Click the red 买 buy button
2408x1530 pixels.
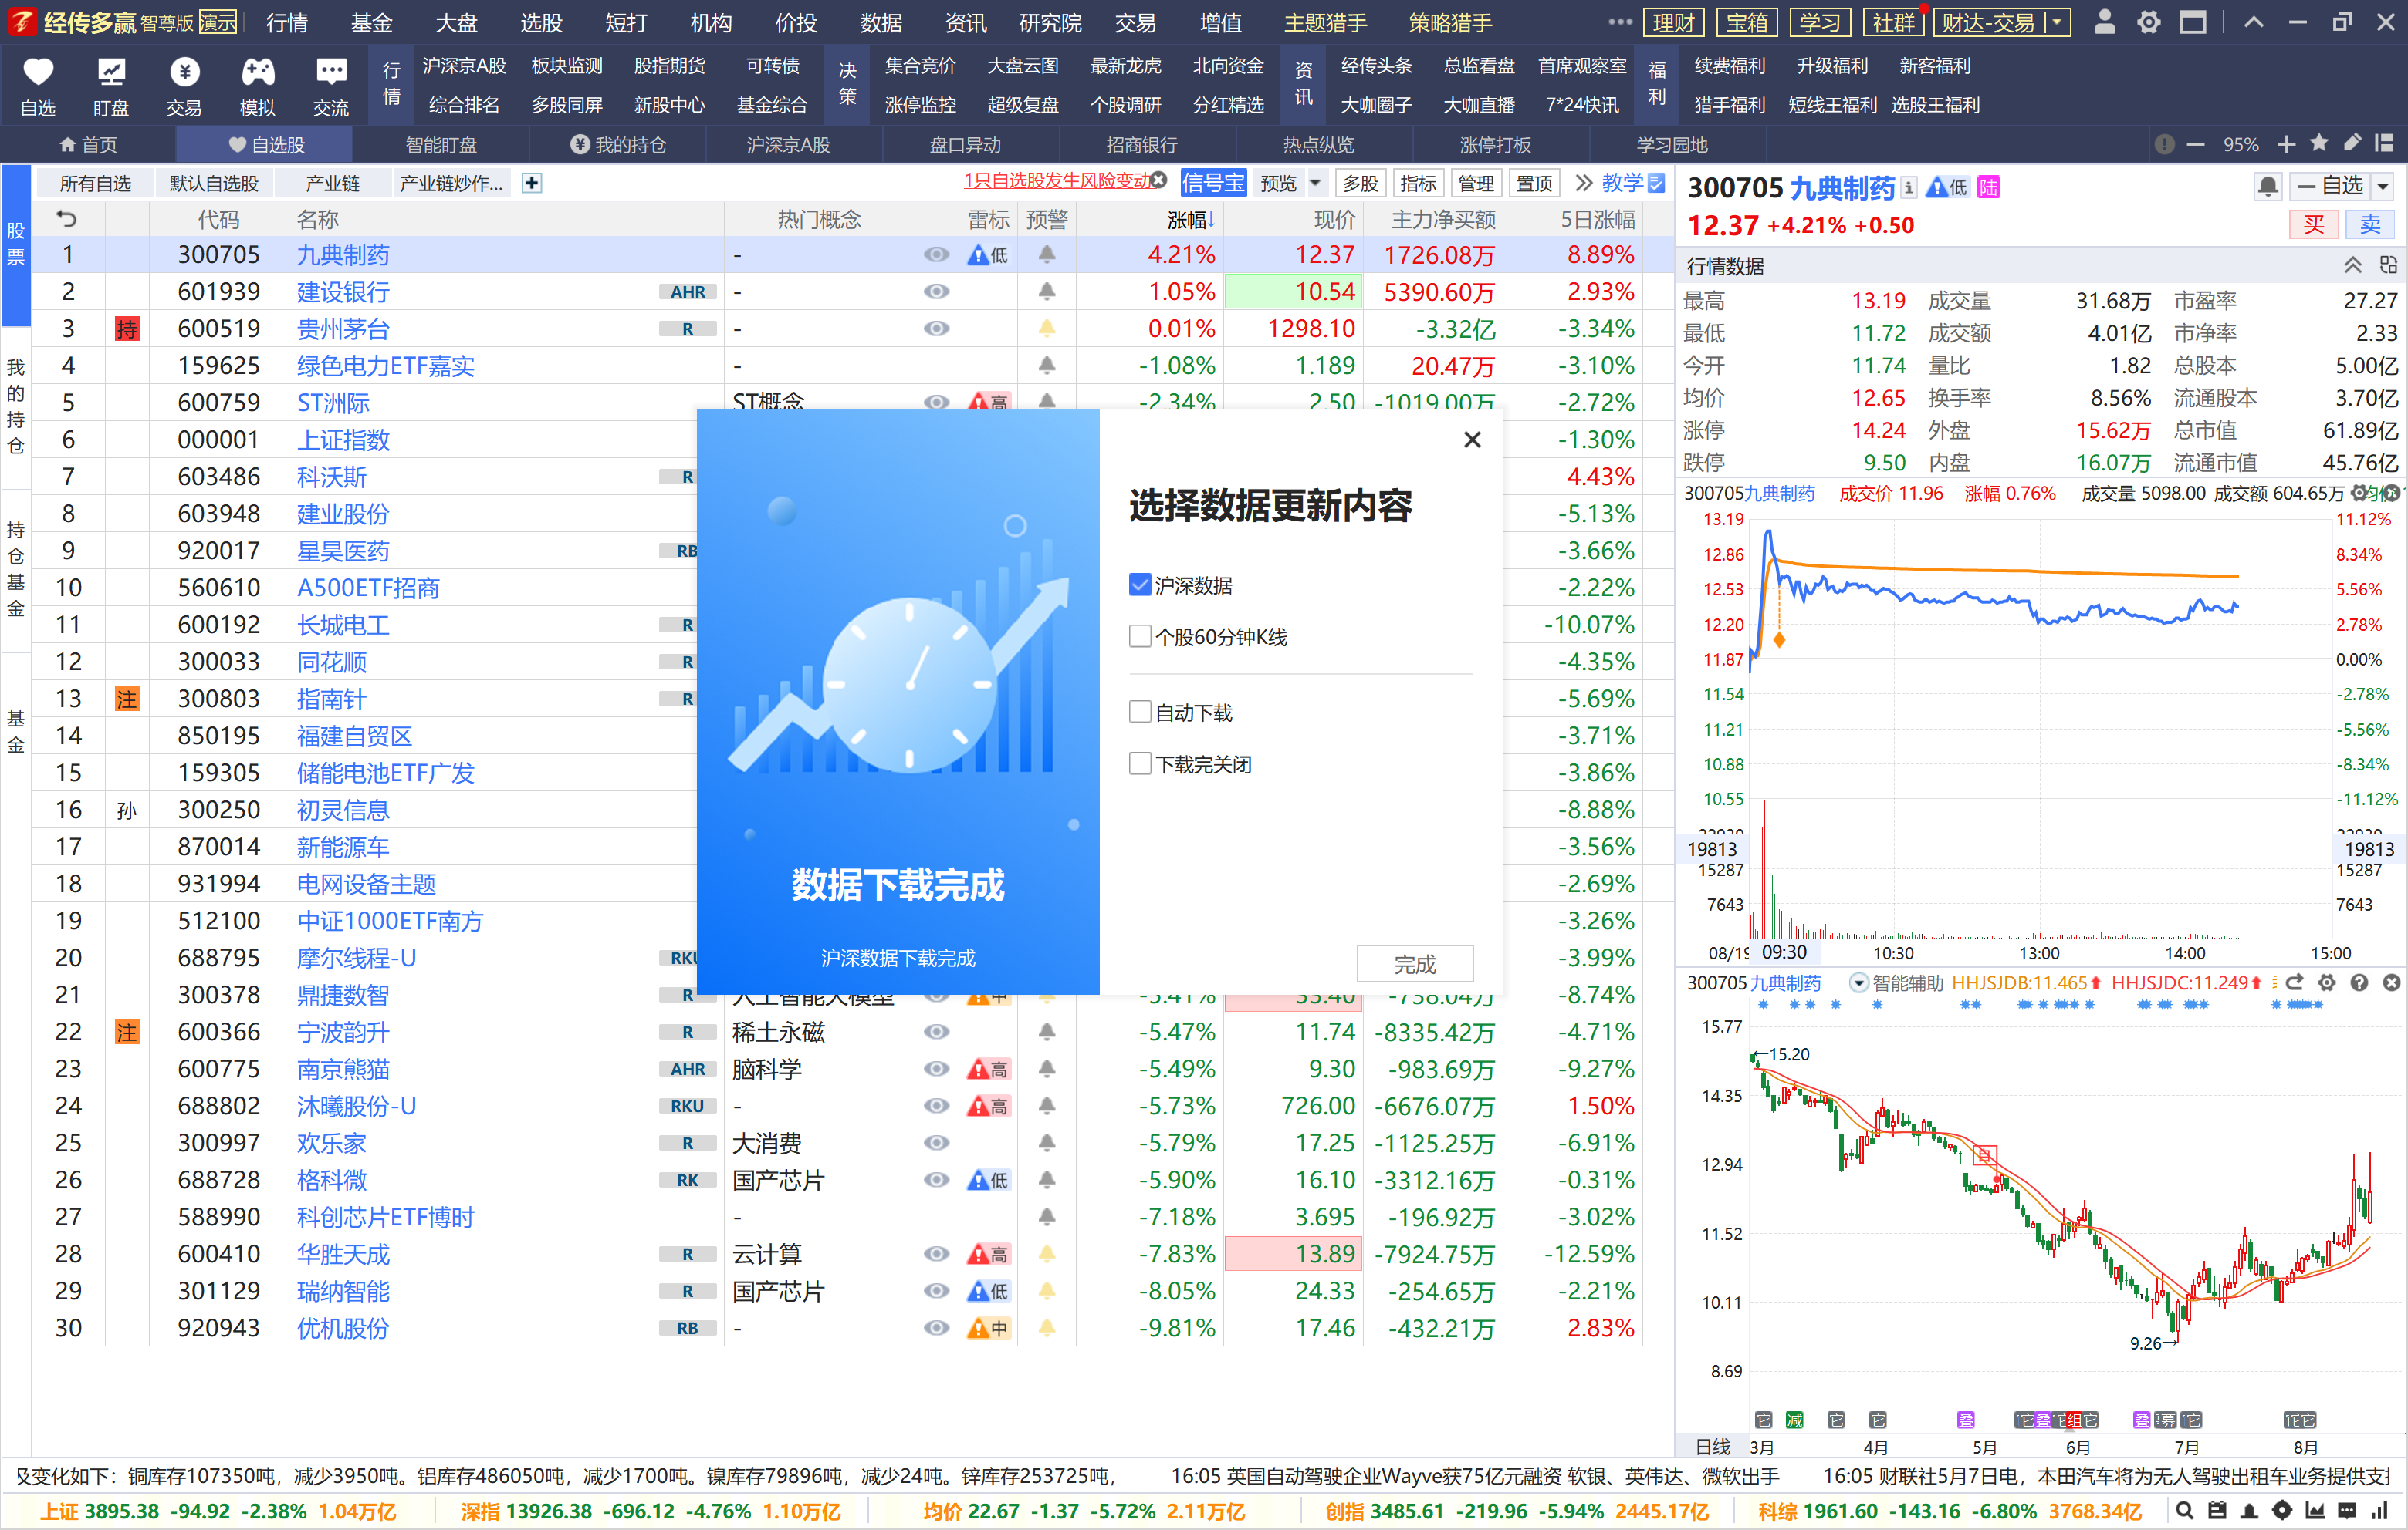(x=2313, y=225)
